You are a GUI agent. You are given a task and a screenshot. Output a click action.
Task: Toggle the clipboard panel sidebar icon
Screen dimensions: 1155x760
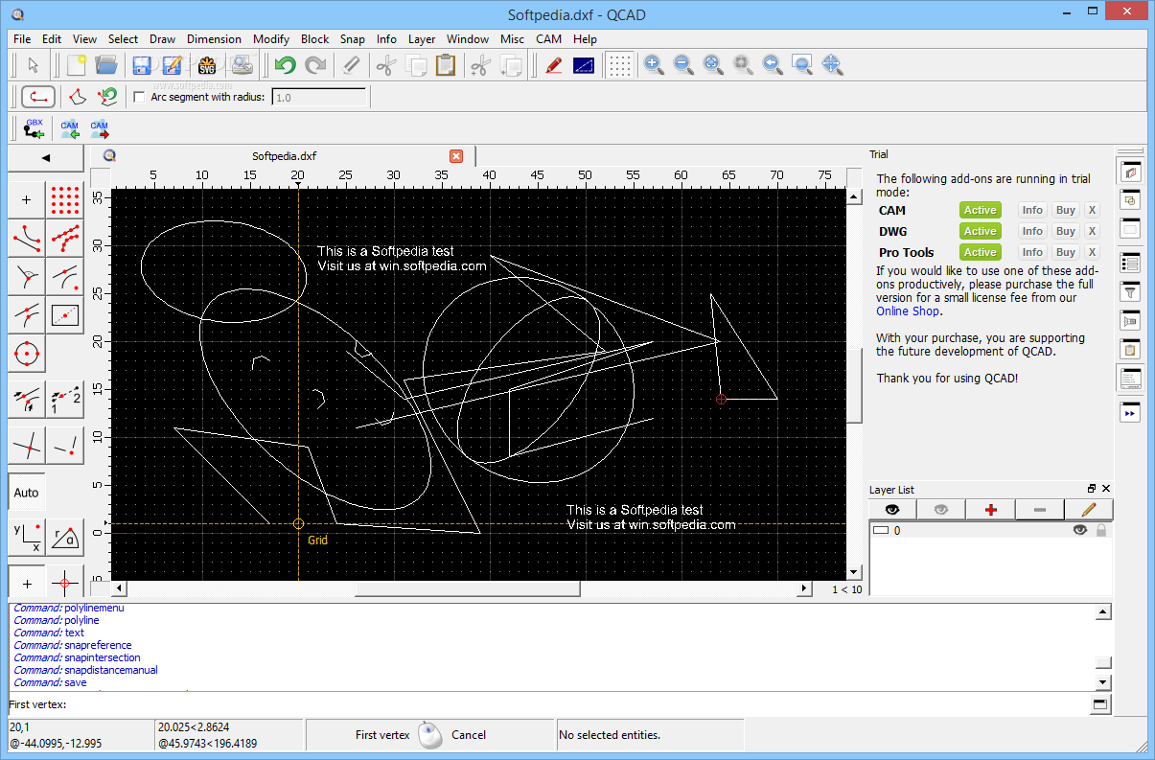click(x=1130, y=349)
